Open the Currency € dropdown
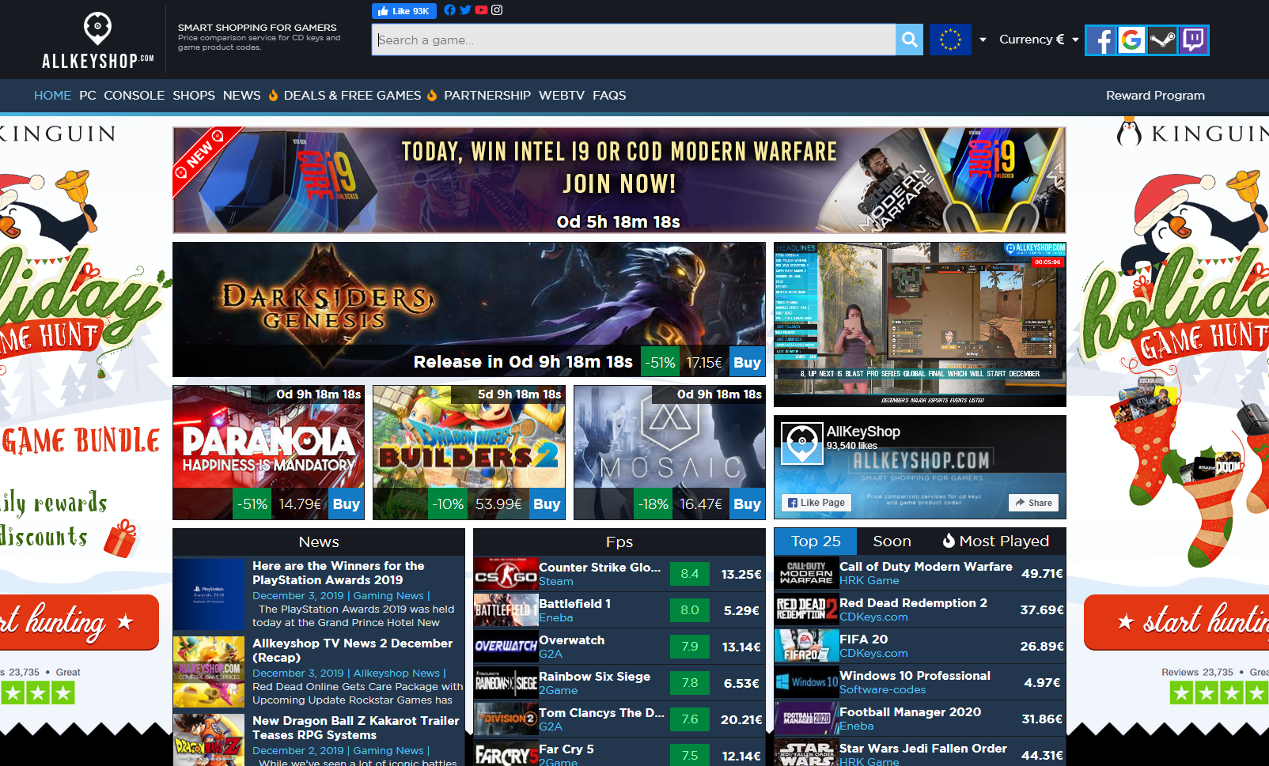The height and width of the screenshot is (766, 1269). coord(1038,40)
